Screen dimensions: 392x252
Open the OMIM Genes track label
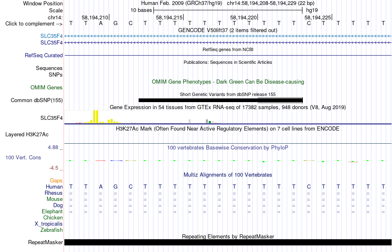[x=47, y=87]
